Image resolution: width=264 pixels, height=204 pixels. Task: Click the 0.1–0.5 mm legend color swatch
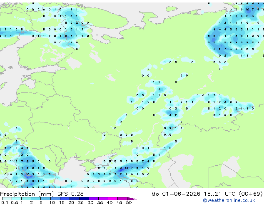[x=7, y=199]
